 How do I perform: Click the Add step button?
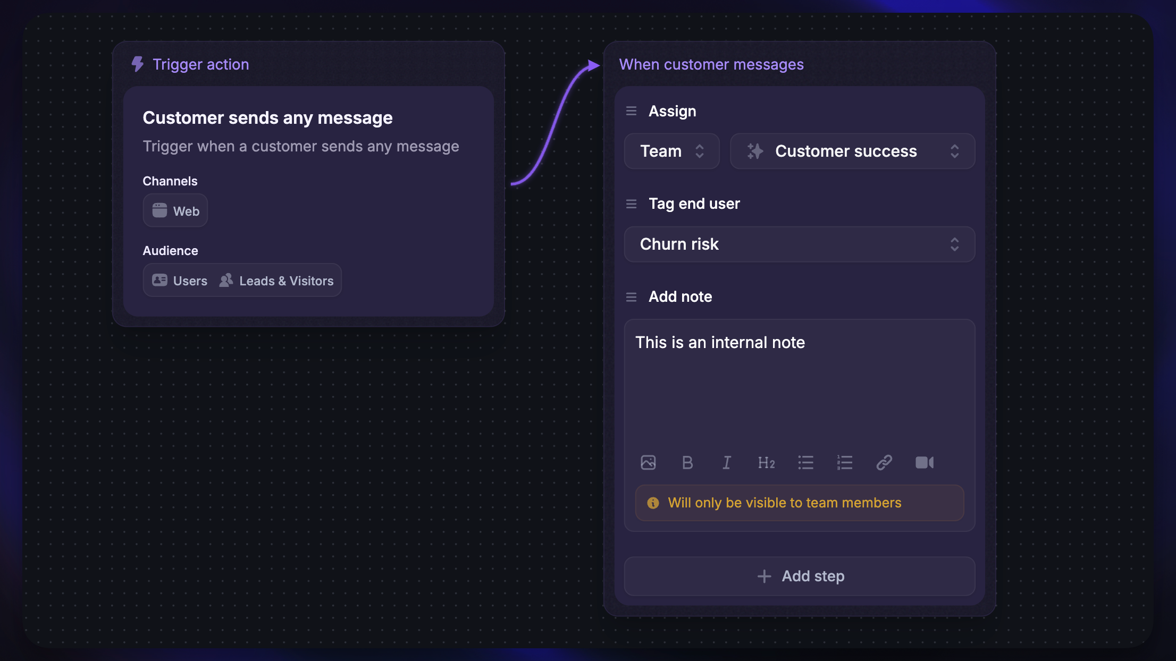(x=799, y=576)
